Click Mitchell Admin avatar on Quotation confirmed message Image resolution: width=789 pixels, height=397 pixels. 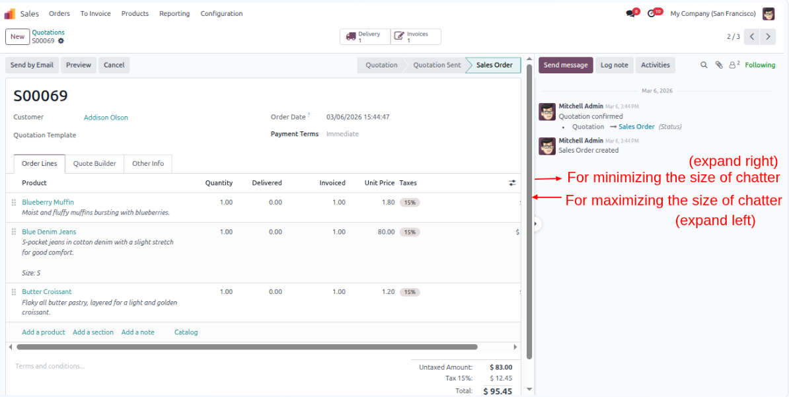(x=547, y=112)
